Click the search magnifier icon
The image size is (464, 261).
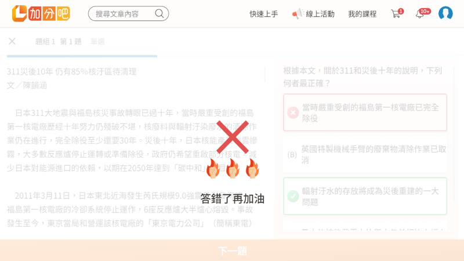tap(159, 13)
